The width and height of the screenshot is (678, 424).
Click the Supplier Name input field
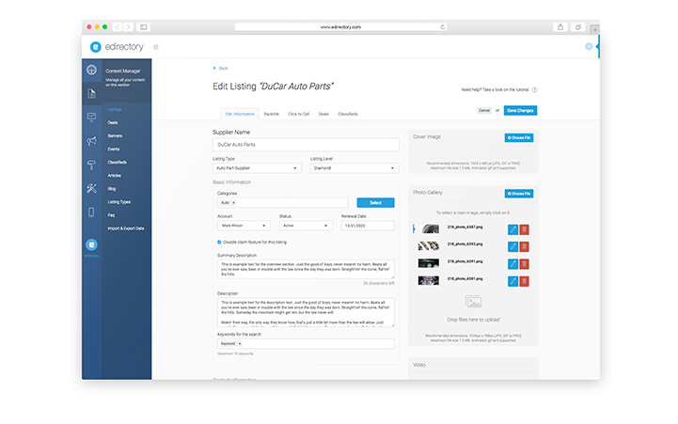(306, 145)
